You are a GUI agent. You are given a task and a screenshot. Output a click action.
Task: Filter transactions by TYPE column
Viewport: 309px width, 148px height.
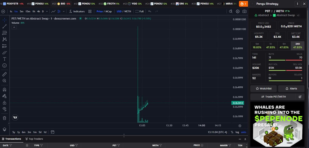[42, 145]
